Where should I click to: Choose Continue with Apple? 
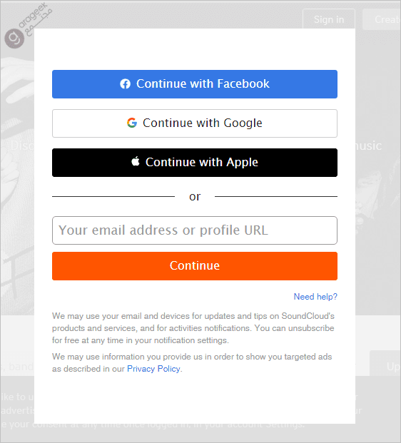coord(195,163)
